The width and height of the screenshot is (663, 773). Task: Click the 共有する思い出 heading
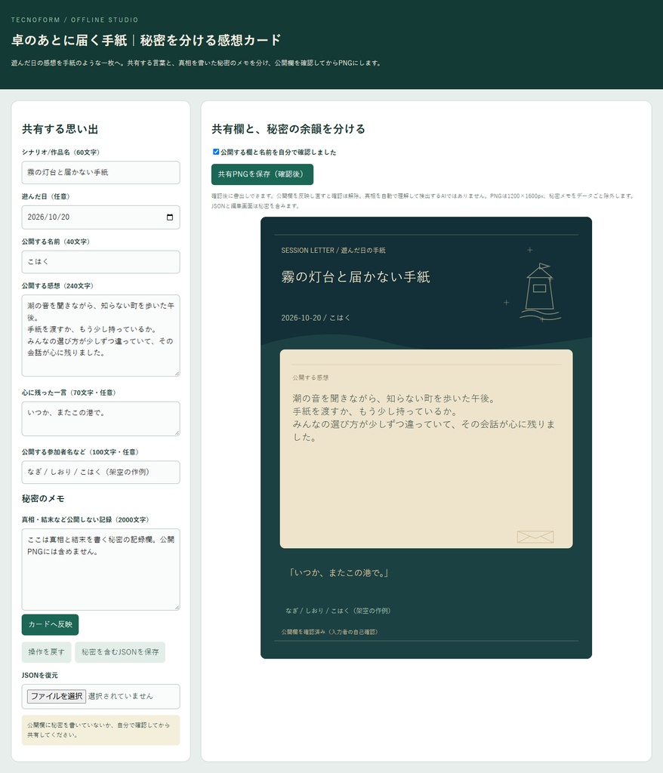click(x=60, y=129)
